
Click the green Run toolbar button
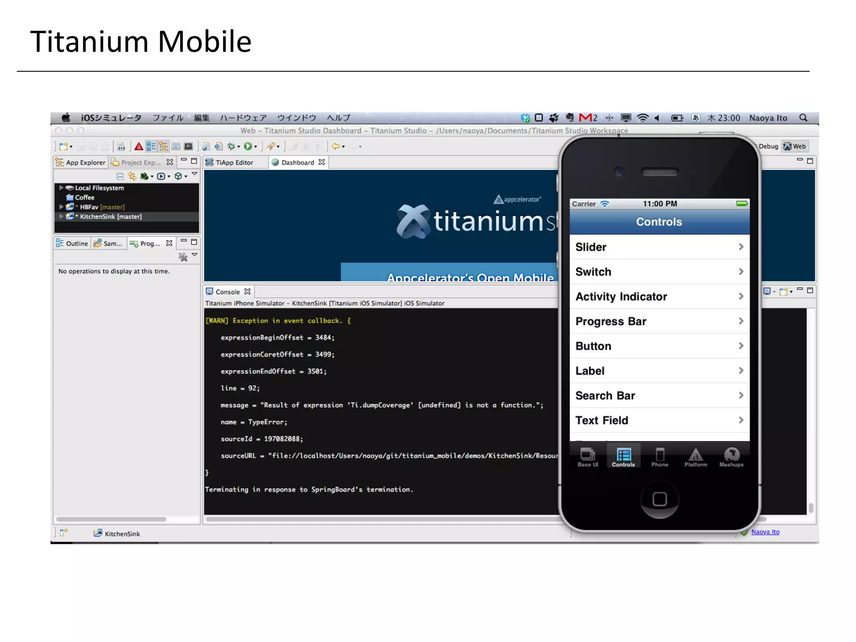(x=248, y=146)
